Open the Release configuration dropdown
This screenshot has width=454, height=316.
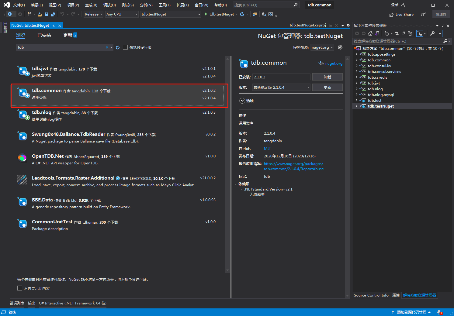[x=93, y=14]
